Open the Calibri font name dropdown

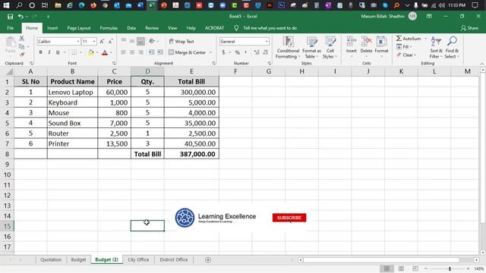click(x=78, y=42)
